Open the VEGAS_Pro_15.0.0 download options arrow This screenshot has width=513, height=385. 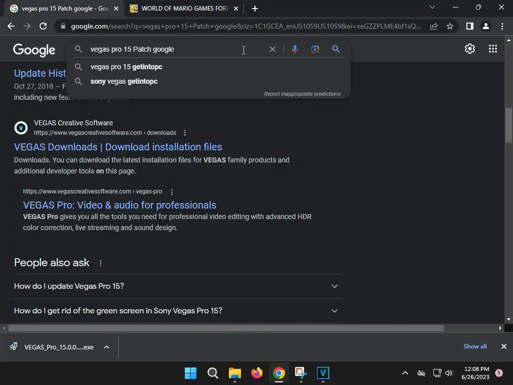coord(107,347)
